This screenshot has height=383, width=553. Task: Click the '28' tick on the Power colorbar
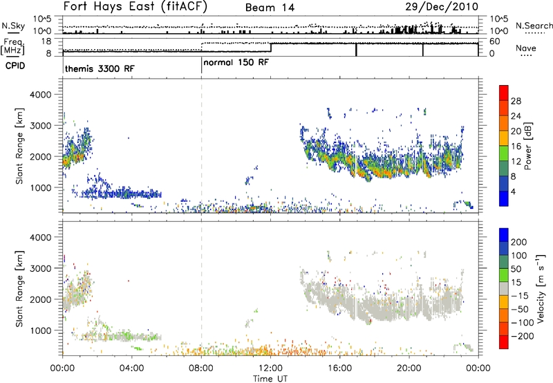[x=516, y=101]
